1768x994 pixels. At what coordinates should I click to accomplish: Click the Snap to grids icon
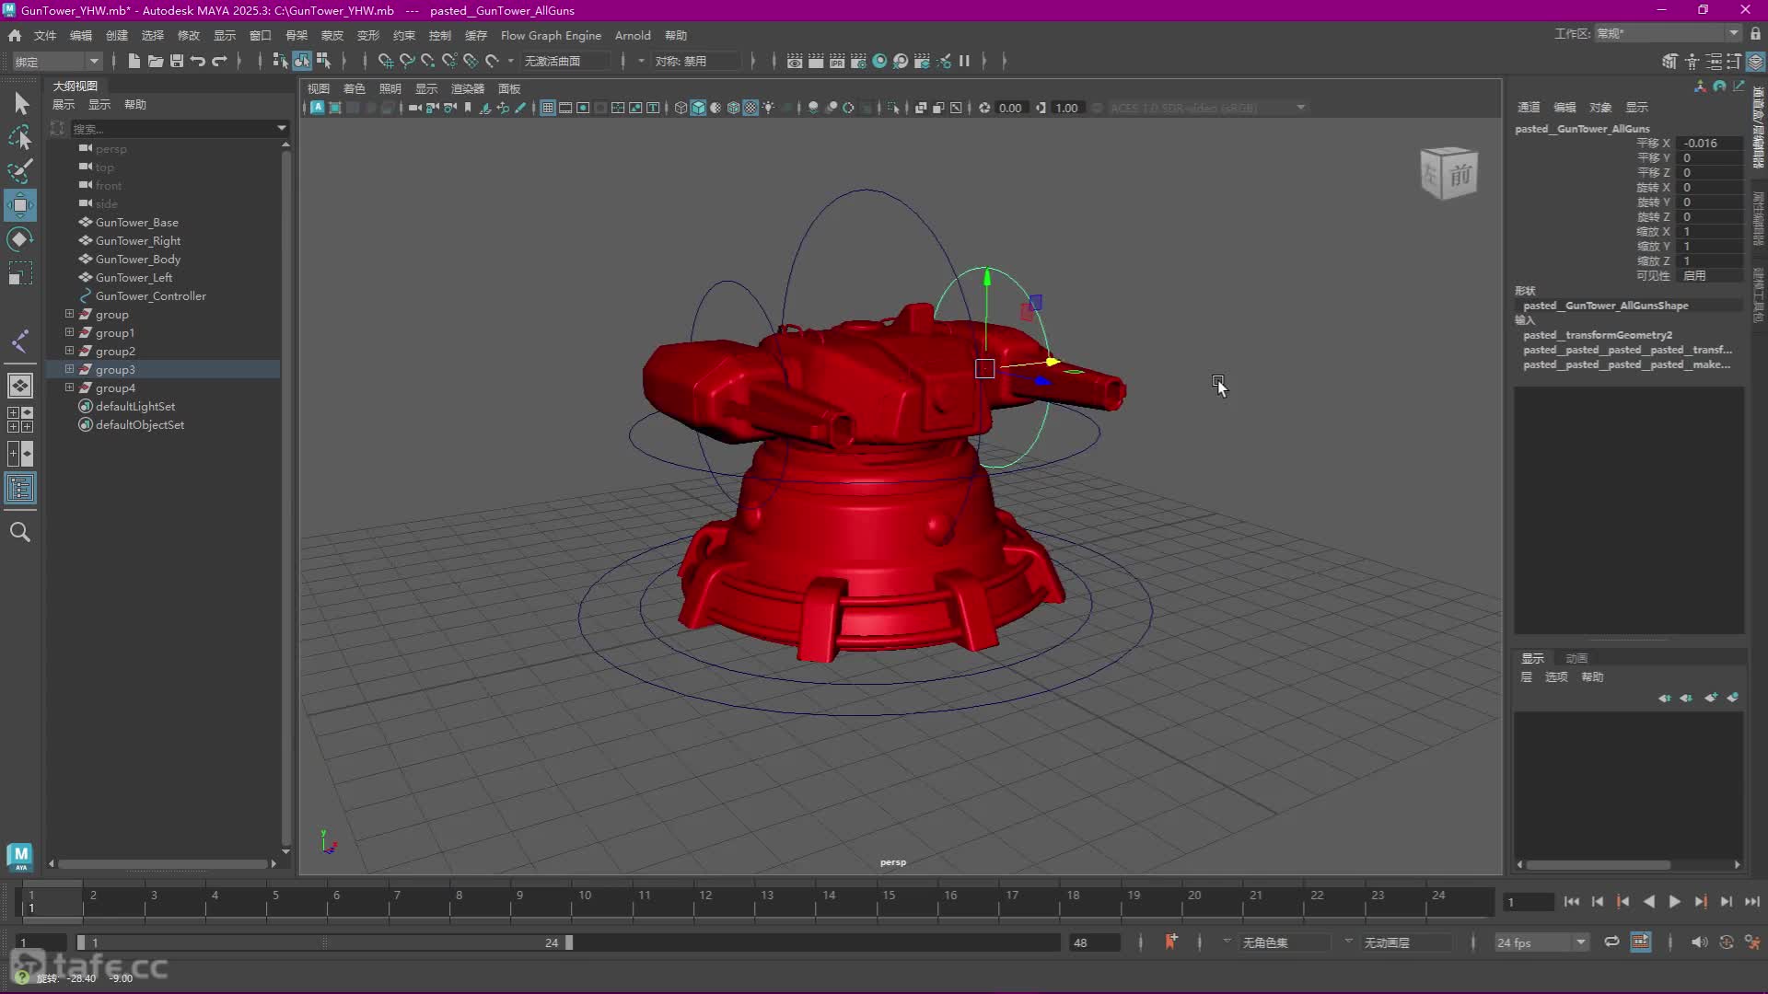(386, 61)
